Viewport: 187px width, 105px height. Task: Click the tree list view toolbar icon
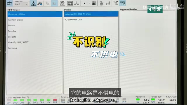click(116, 3)
